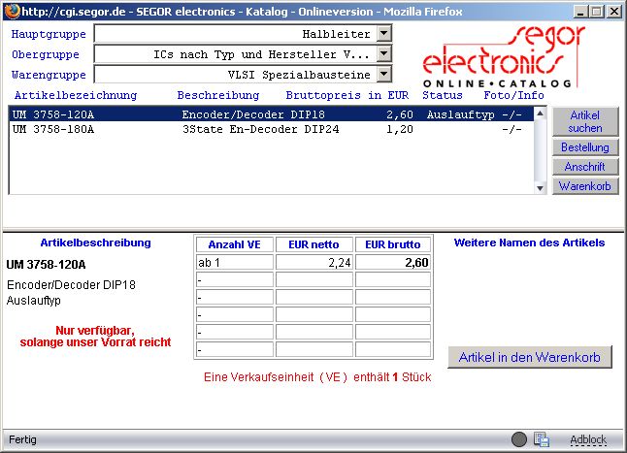Viewport: 627px width, 453px height.
Task: Click the list scrollbar down arrow
Action: [540, 188]
